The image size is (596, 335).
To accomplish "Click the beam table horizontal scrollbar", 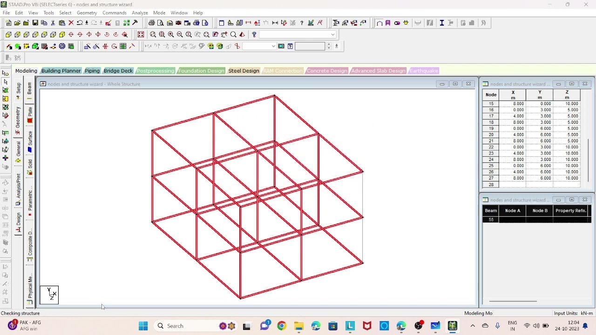I will coord(512,301).
